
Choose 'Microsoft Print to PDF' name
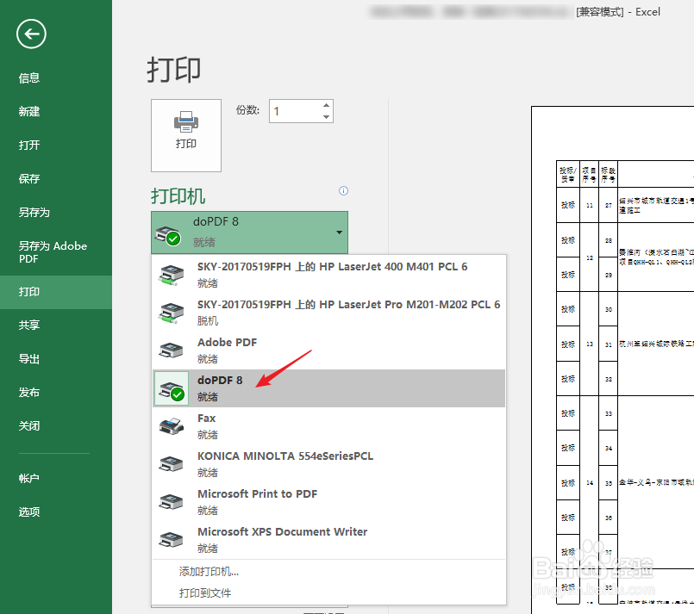pyautogui.click(x=257, y=493)
